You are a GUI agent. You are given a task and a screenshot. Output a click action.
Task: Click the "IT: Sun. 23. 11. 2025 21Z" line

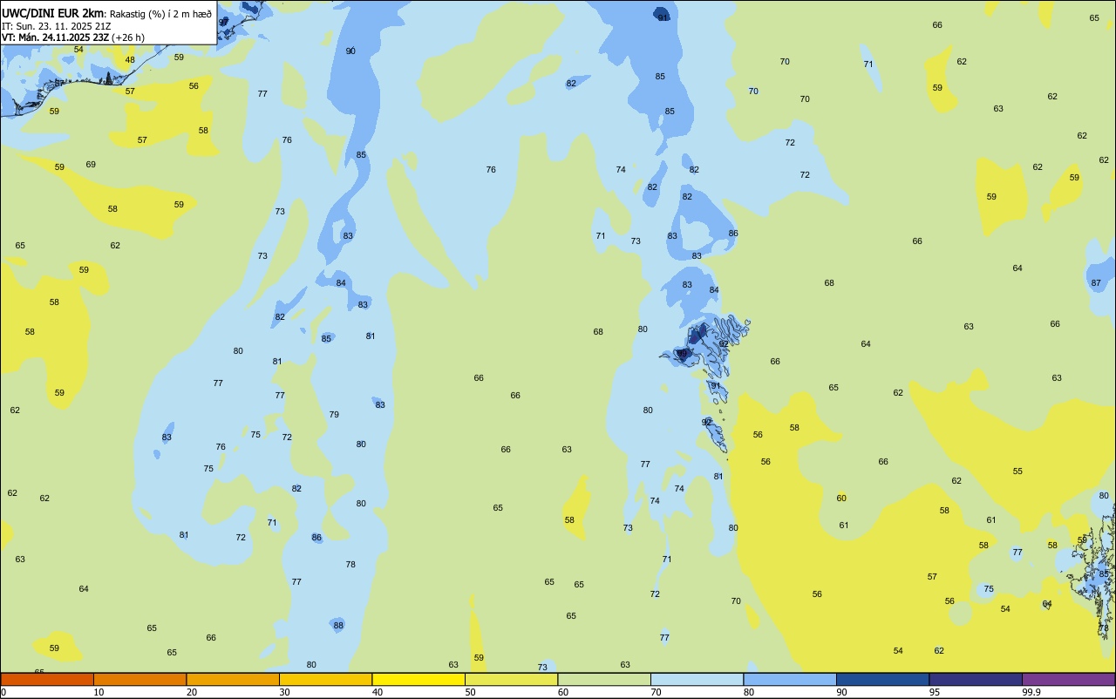click(x=56, y=26)
